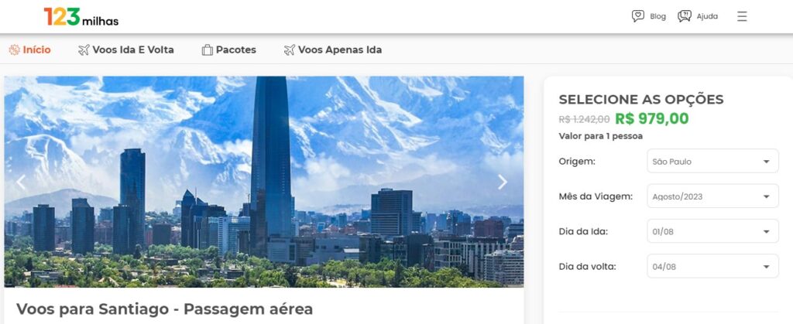The width and height of the screenshot is (793, 324).
Task: Click the Blog heart speech icon
Action: (638, 16)
